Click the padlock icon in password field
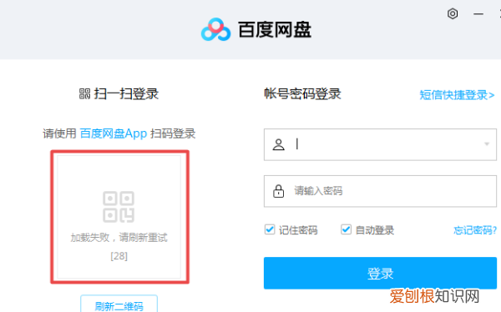 point(278,191)
